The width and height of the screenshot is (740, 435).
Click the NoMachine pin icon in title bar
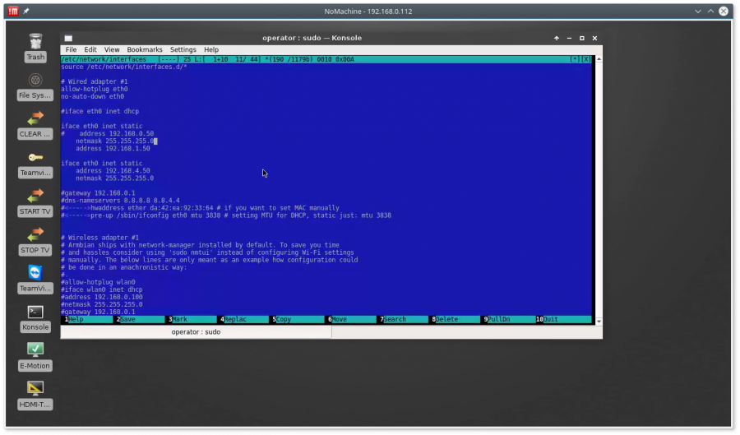(x=25, y=11)
